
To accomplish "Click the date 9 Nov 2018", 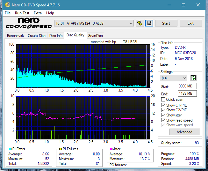I will pyautogui.click(x=184, y=59).
